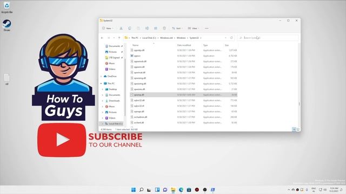This screenshot has width=346, height=194.
Task: Open the Recycle Bin desktop icon
Action: coord(7,7)
